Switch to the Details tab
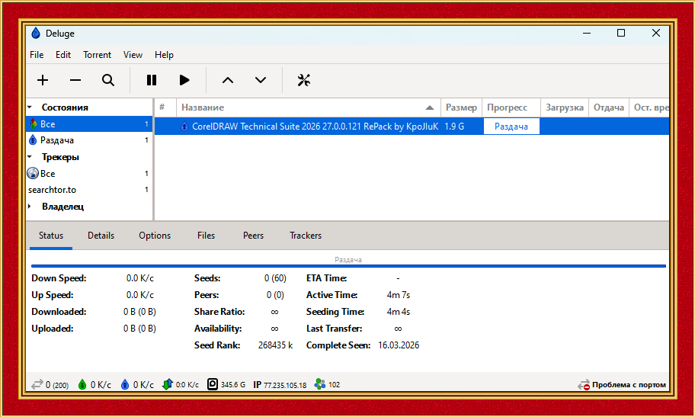The image size is (695, 417). 101,236
